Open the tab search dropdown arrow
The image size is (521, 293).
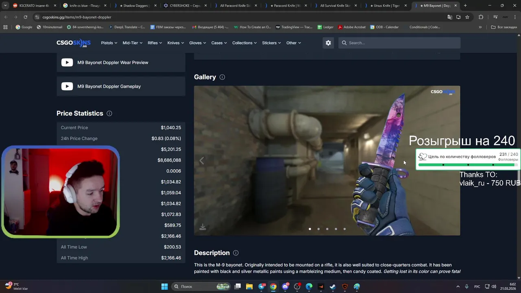point(5,6)
